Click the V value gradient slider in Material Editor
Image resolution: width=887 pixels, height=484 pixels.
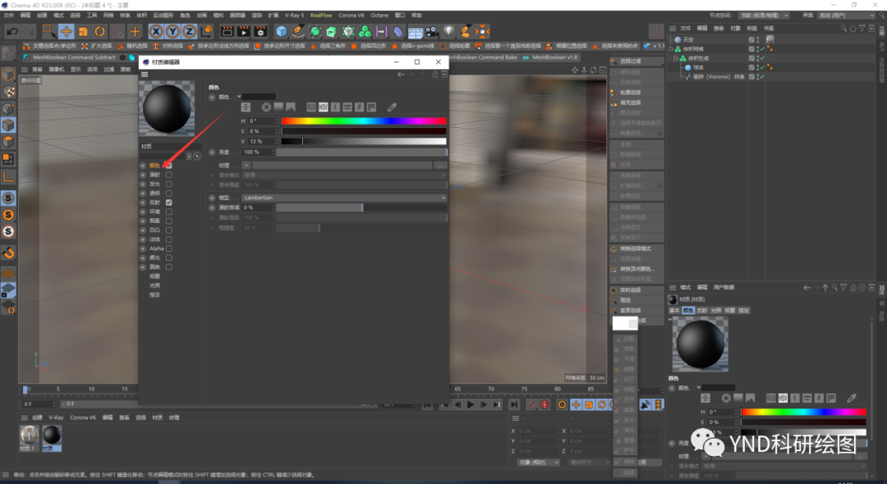364,141
